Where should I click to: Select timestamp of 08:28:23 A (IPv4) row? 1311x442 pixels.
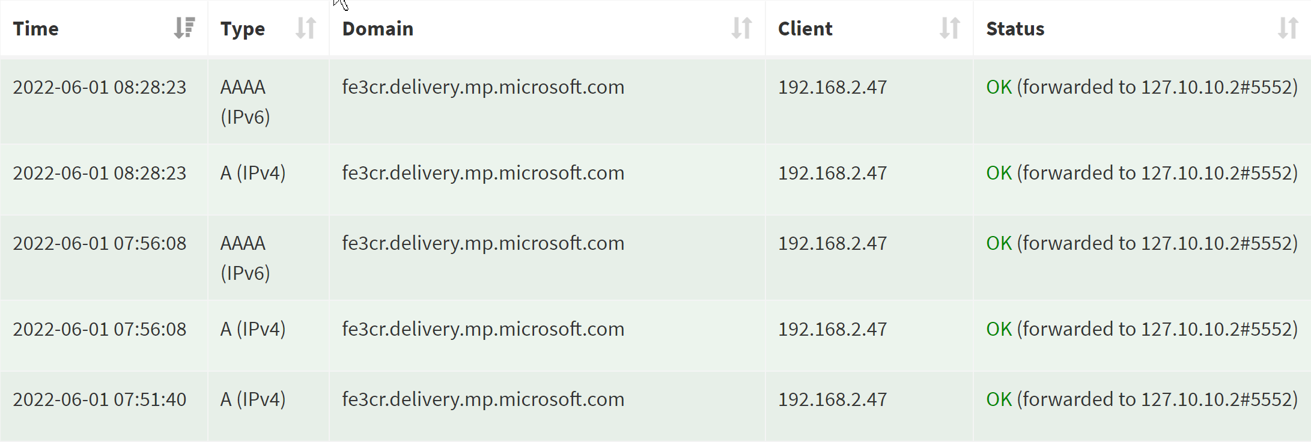[x=100, y=173]
